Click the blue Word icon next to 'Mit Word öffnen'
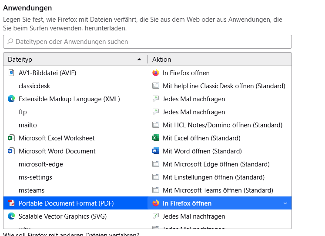This screenshot has width=325, height=236. point(156,151)
